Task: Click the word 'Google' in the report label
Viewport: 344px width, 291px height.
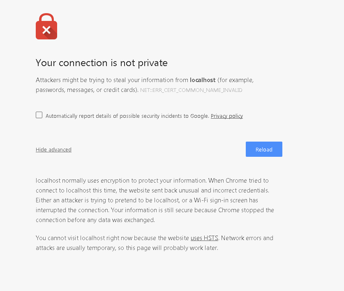Action: point(199,116)
